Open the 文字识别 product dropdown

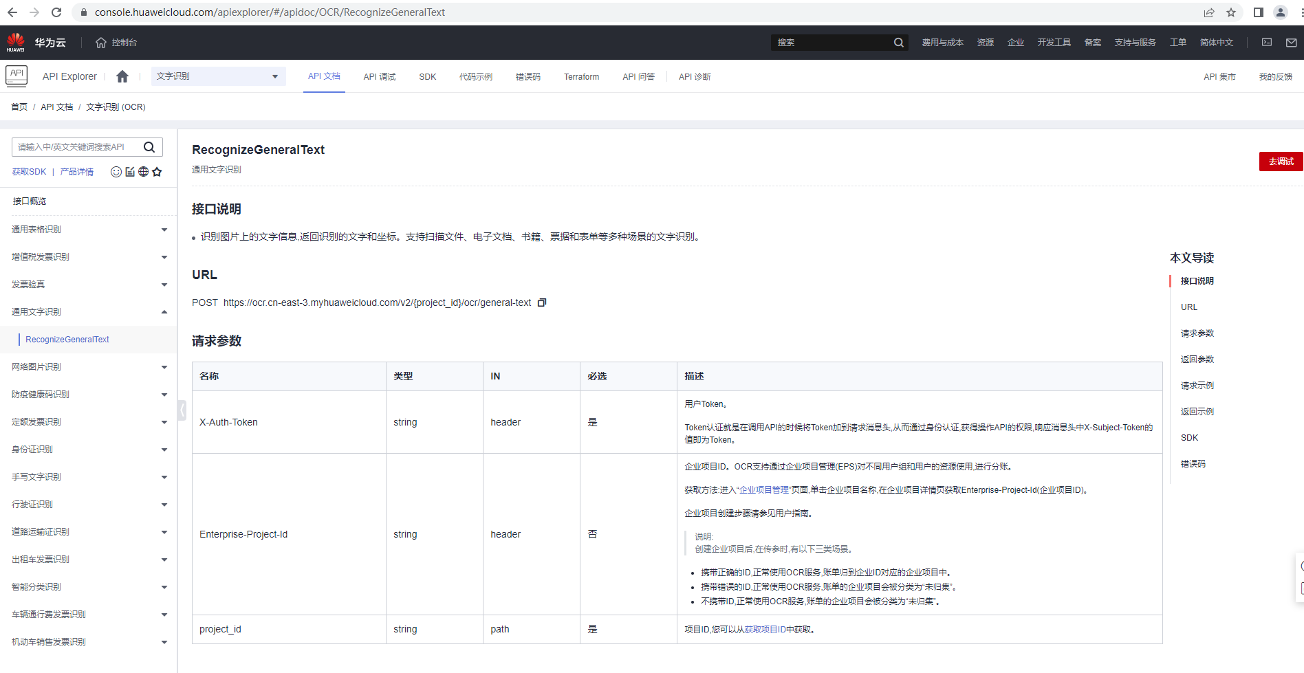[x=219, y=76]
